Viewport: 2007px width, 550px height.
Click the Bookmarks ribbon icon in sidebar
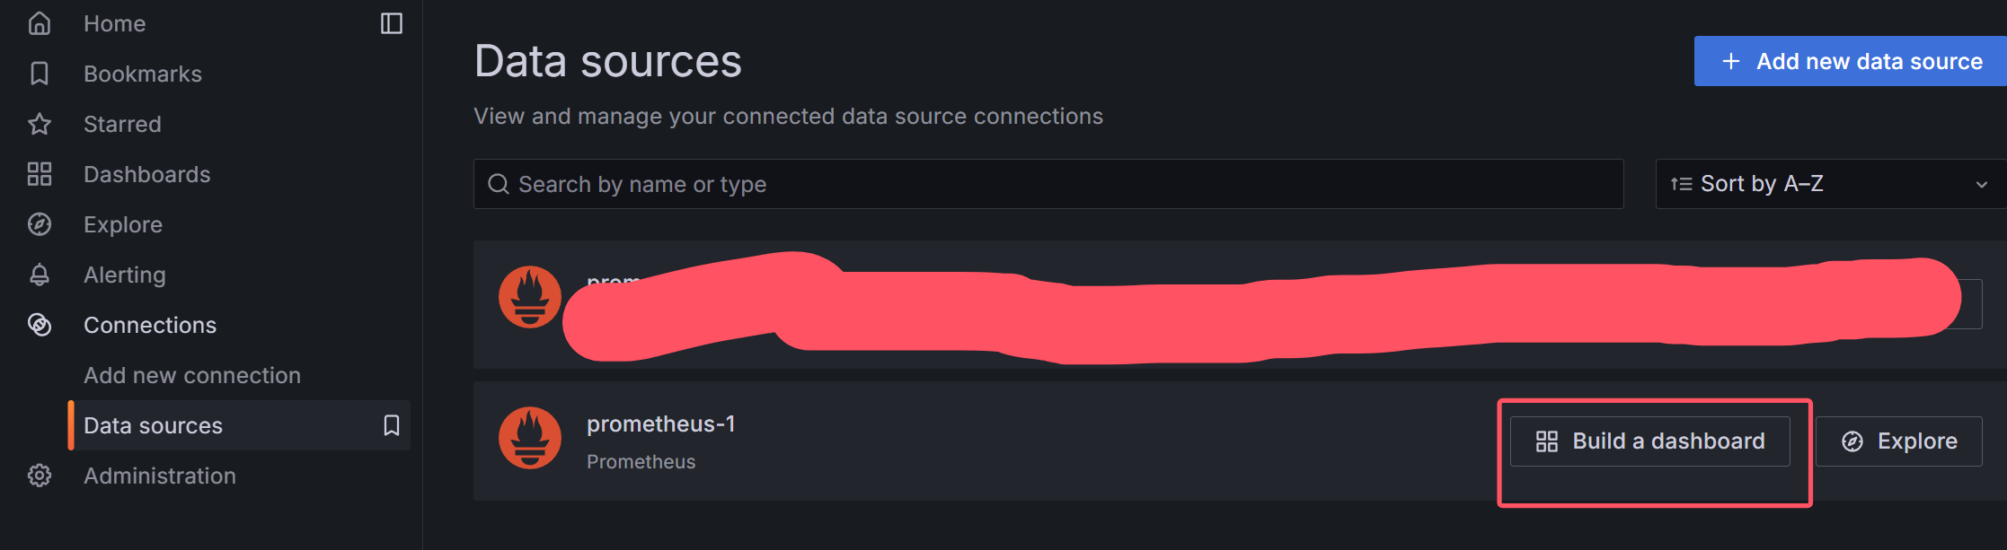click(x=40, y=74)
